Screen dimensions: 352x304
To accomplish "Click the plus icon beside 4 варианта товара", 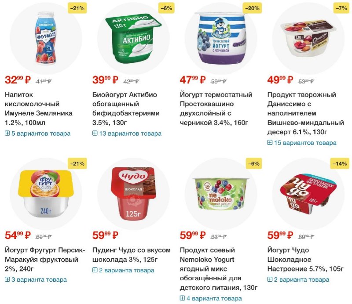I will pos(182,298).
